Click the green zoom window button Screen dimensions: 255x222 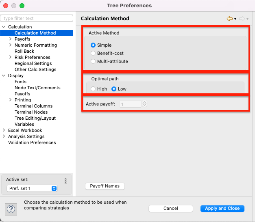click(x=22, y=6)
